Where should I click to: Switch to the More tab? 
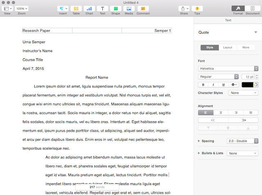[x=246, y=47]
